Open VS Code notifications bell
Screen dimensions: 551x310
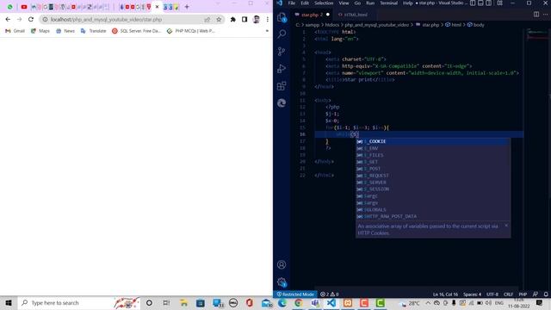[x=546, y=294]
